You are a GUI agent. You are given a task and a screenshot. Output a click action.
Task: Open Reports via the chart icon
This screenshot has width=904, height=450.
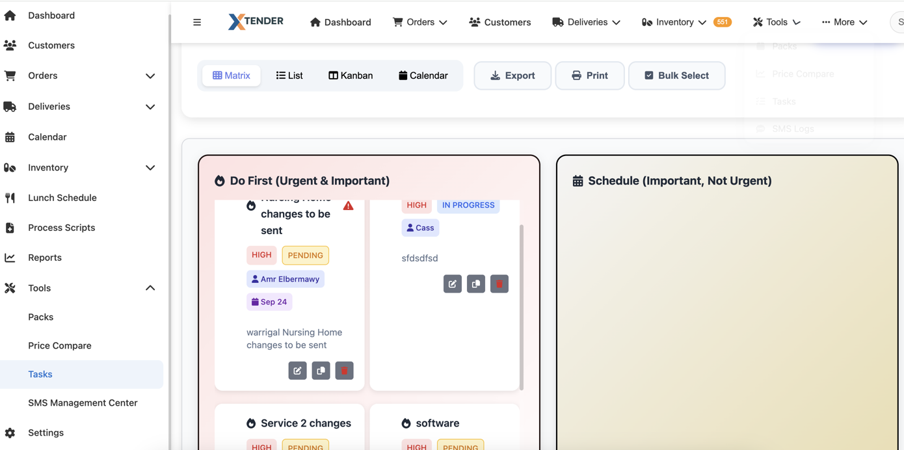point(10,258)
